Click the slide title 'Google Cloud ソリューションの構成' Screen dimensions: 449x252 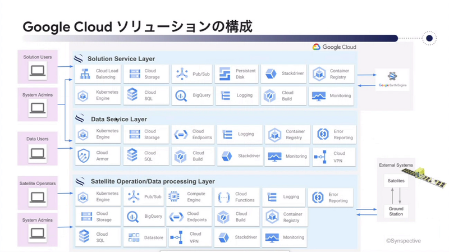[138, 27]
